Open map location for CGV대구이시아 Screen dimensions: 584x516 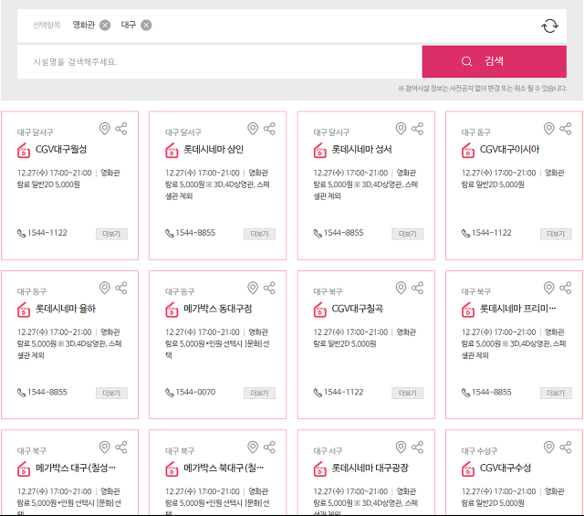[x=549, y=129]
